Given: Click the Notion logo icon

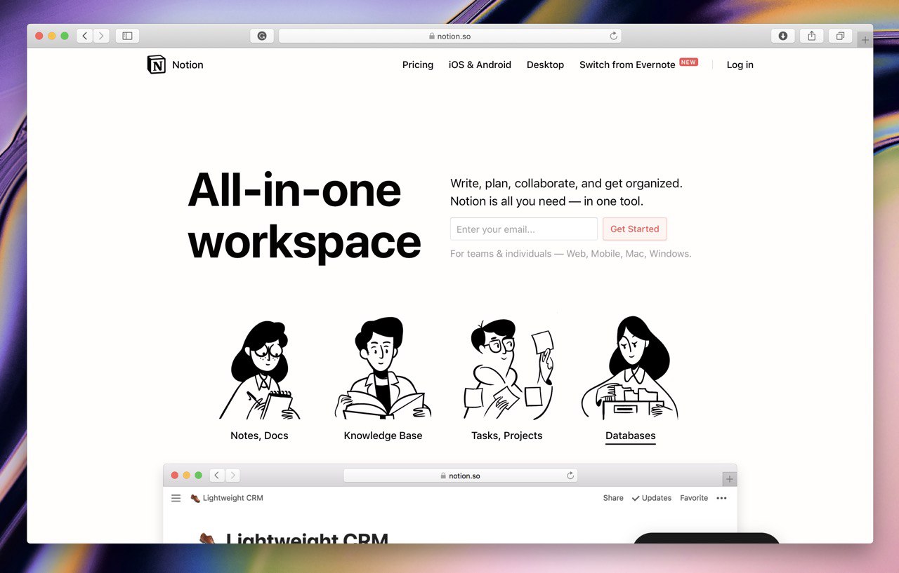Looking at the screenshot, I should [157, 65].
